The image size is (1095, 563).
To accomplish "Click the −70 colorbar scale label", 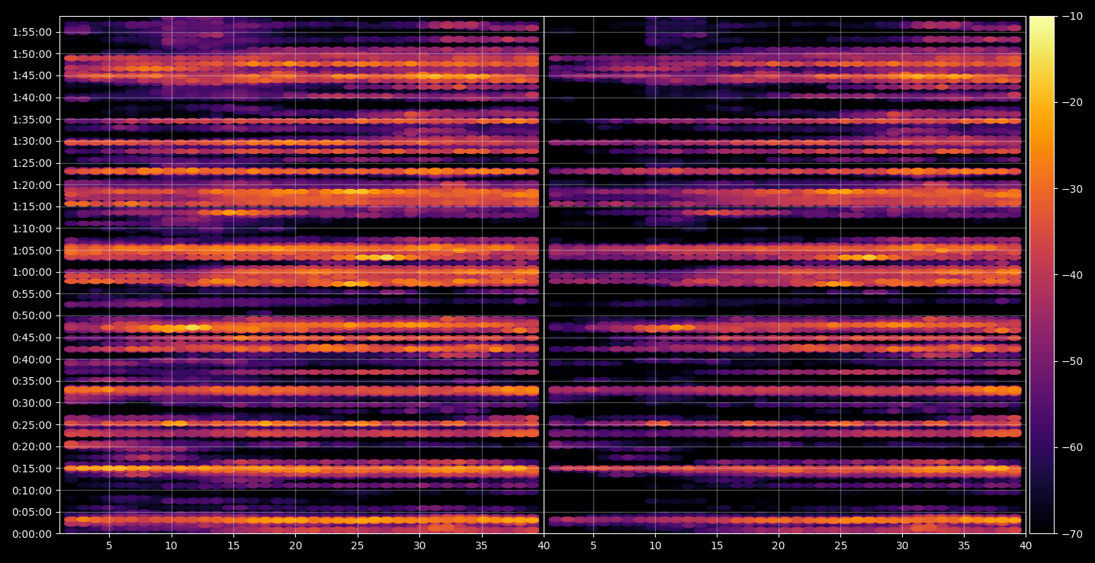I will [x=1072, y=534].
